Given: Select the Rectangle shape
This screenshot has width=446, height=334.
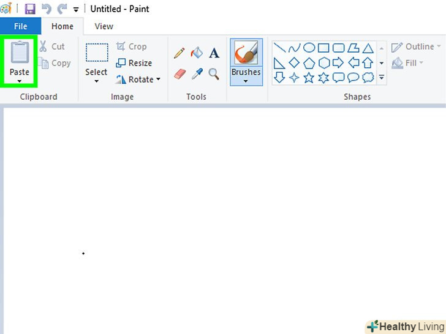Looking at the screenshot, I should pos(323,48).
